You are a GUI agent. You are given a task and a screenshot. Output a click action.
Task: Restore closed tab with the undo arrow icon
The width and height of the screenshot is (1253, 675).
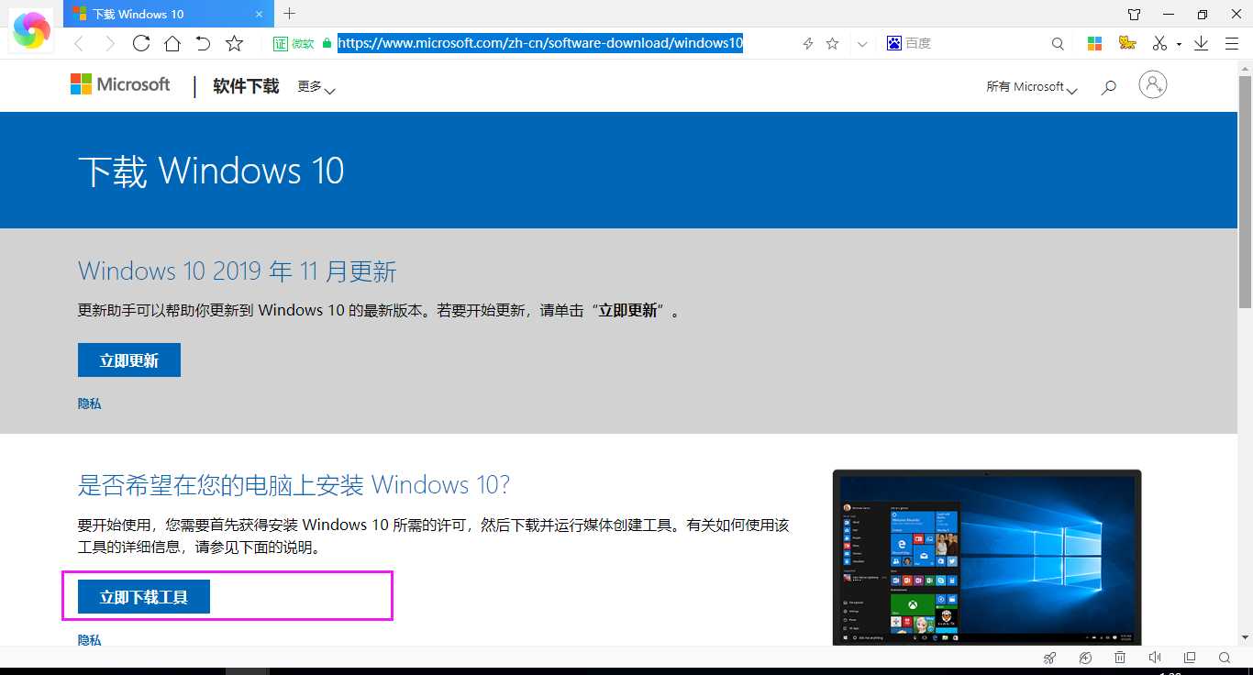203,43
